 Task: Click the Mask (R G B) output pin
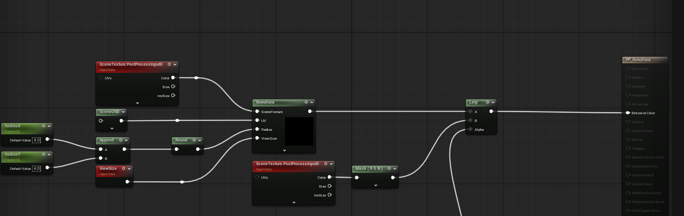393,178
